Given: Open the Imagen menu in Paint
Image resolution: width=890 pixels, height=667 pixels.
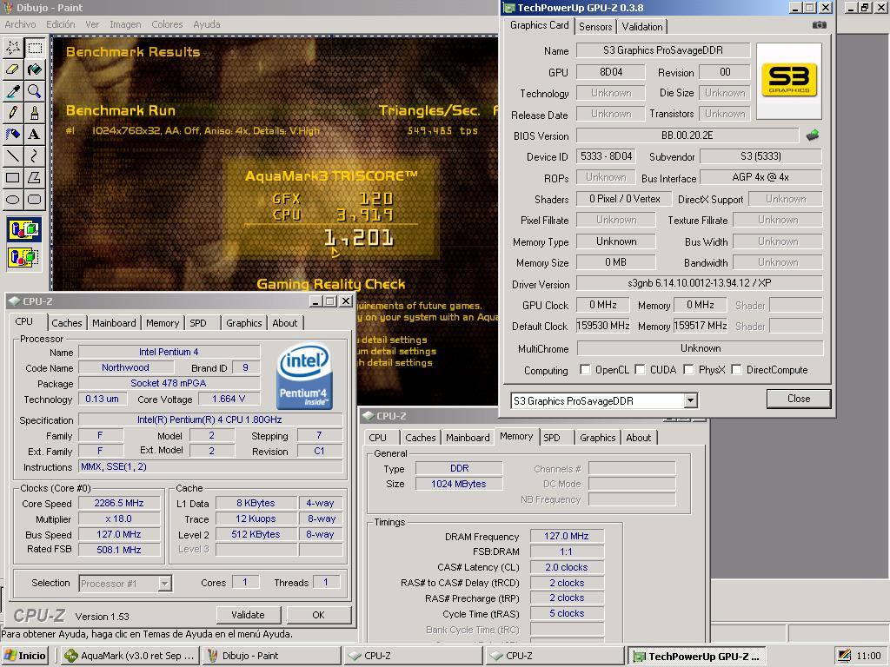Looking at the screenshot, I should point(125,24).
